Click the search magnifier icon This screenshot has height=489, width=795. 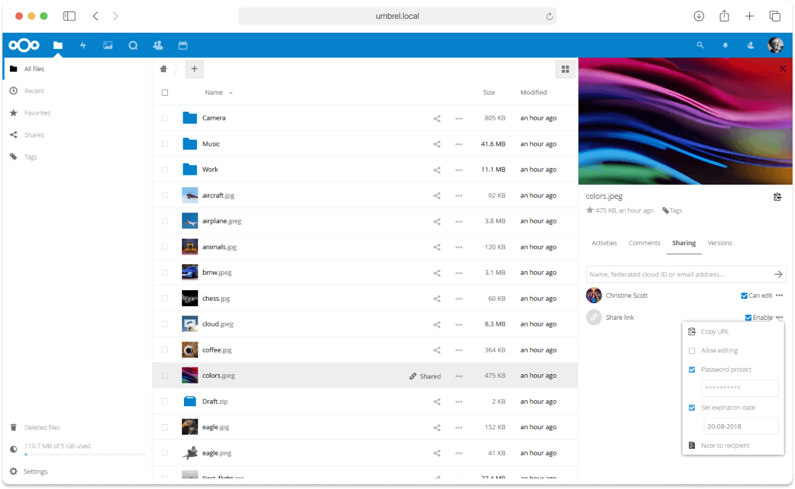click(700, 45)
